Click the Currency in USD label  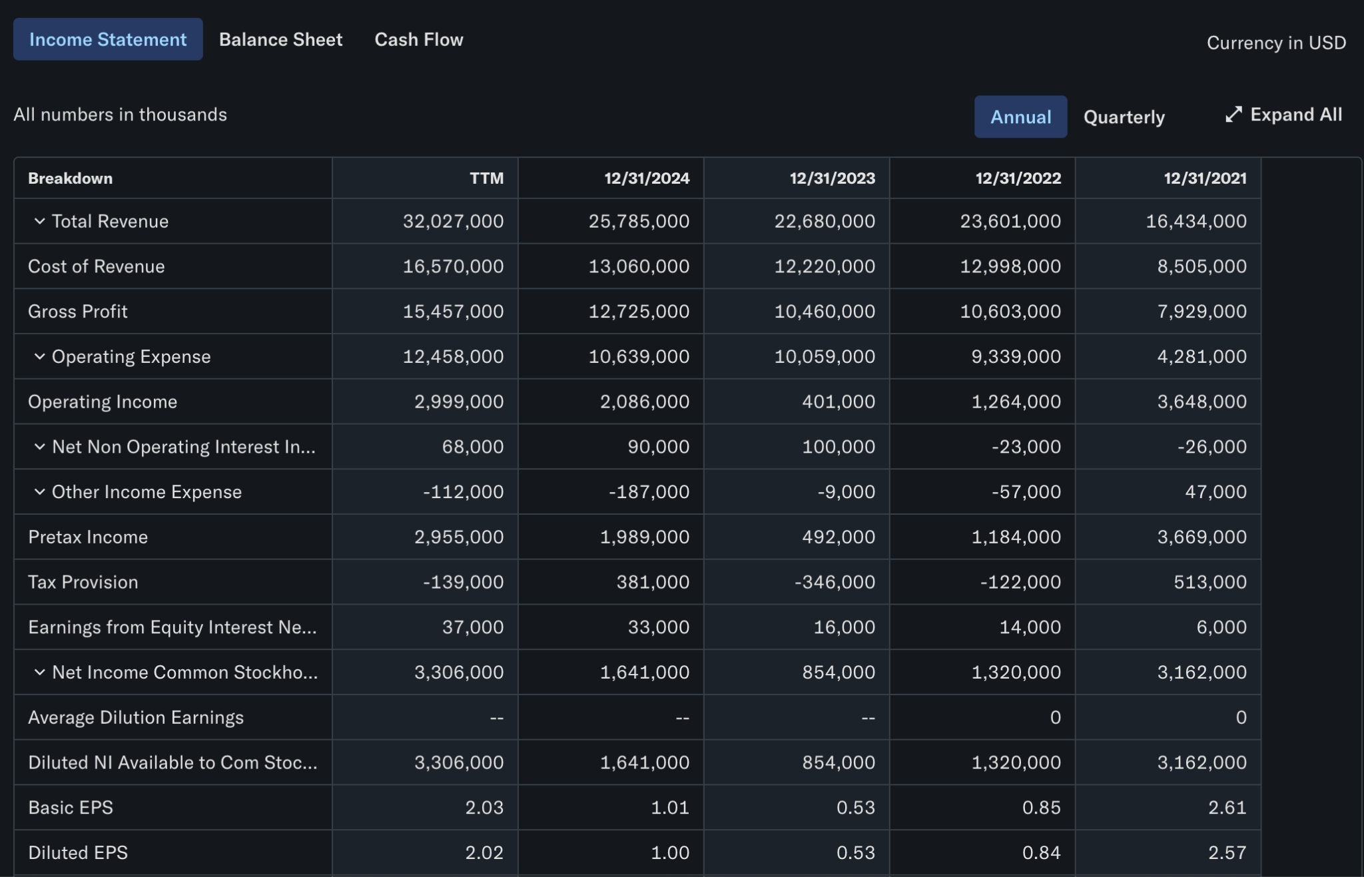click(1276, 43)
